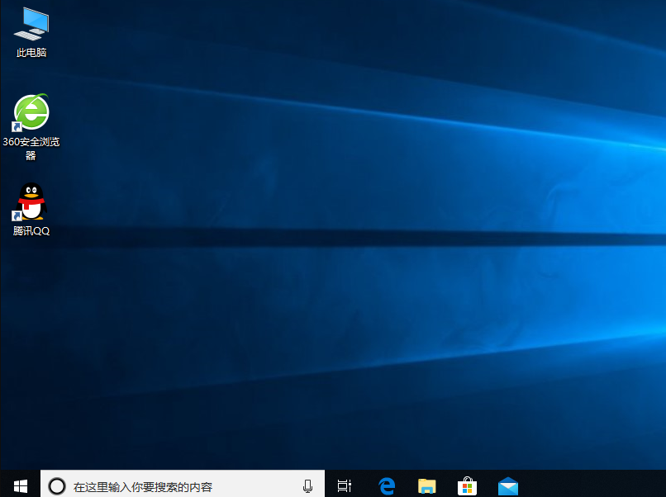Click the yellow File Explorer folder

426,485
